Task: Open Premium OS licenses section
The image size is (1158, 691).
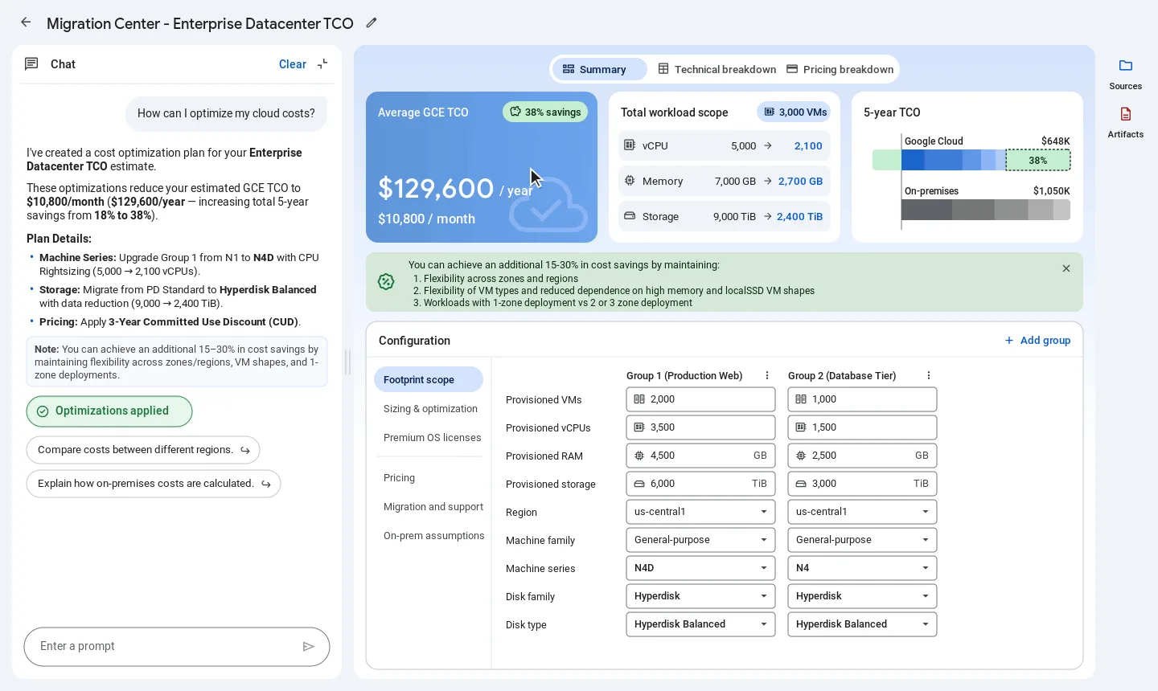Action: coord(432,437)
